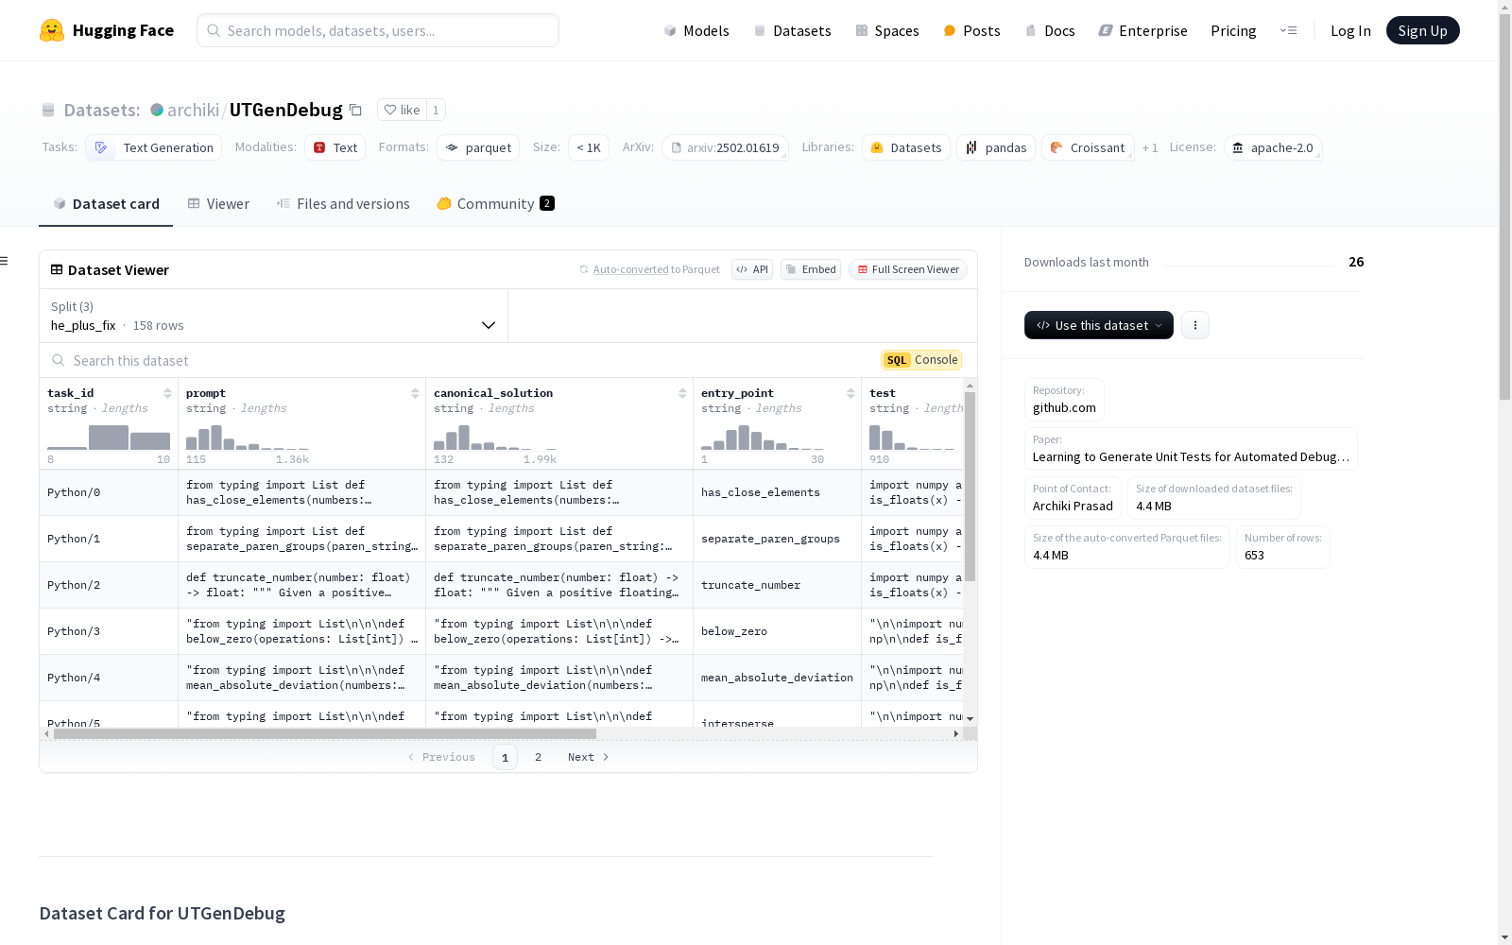
Task: Open the left sidebar hamburger icon
Action: 5,261
